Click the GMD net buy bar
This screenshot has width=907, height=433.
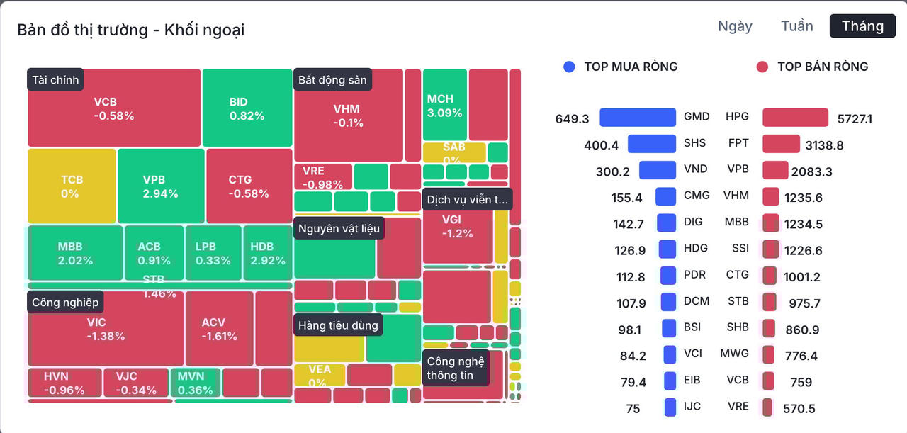click(x=638, y=118)
